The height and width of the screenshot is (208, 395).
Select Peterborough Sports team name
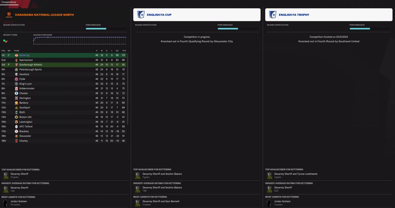pos(31,70)
